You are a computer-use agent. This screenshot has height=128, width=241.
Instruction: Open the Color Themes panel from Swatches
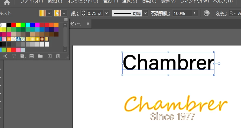tap(5, 56)
